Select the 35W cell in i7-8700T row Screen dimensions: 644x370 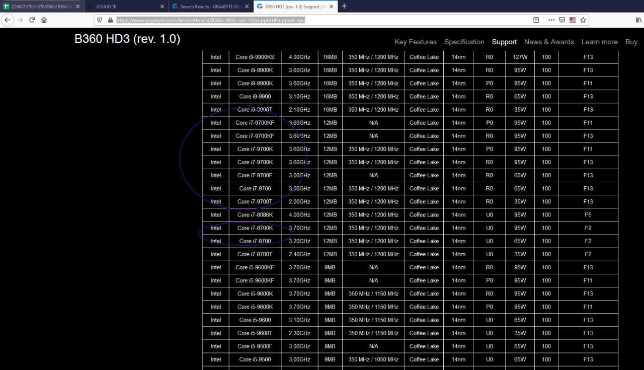coord(520,254)
